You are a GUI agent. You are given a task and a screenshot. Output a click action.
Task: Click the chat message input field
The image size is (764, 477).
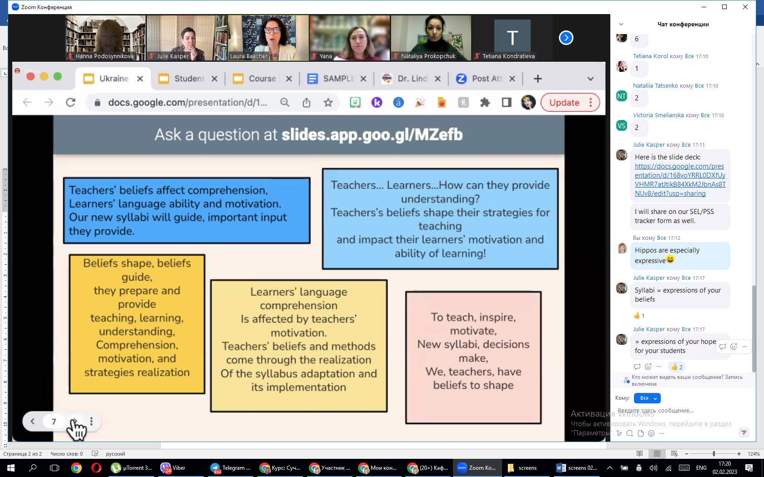pos(678,411)
